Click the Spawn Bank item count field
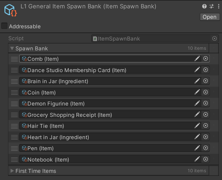Screen dimensions: 222x180 [x=197, y=48]
